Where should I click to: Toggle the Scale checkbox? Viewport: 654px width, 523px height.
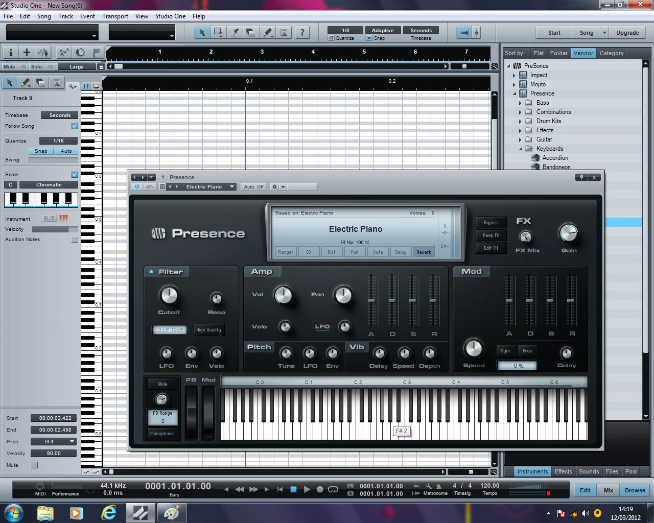point(75,175)
